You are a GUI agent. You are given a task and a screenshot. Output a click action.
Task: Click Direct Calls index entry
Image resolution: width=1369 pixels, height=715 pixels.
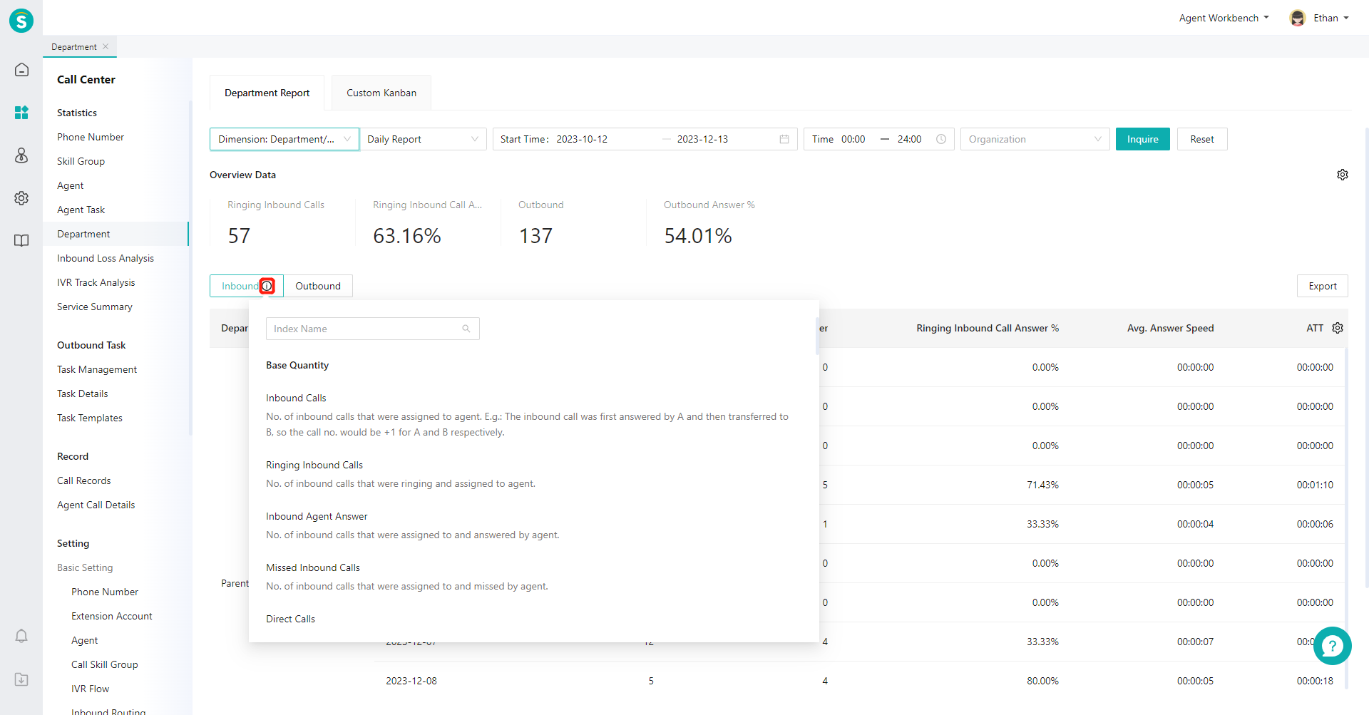coord(290,619)
